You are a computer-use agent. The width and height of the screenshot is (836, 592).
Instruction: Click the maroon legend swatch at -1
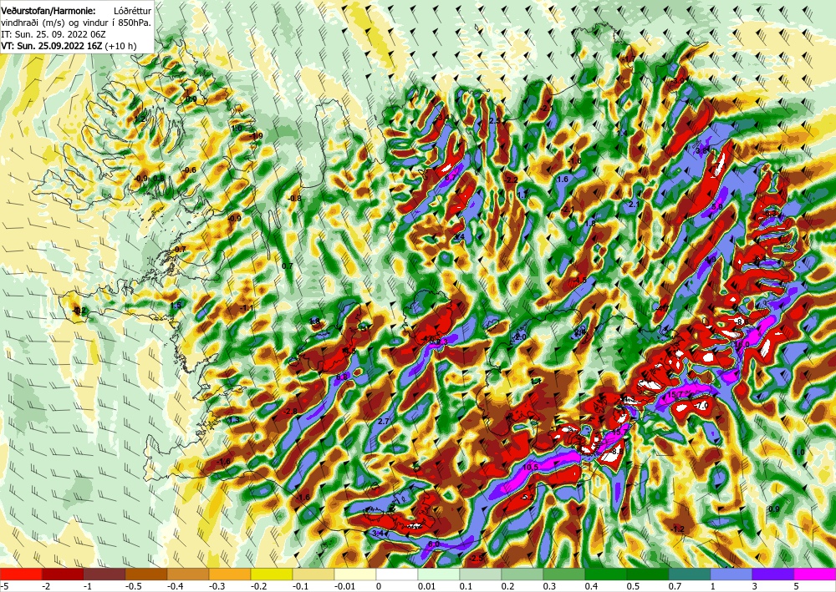click(x=104, y=574)
